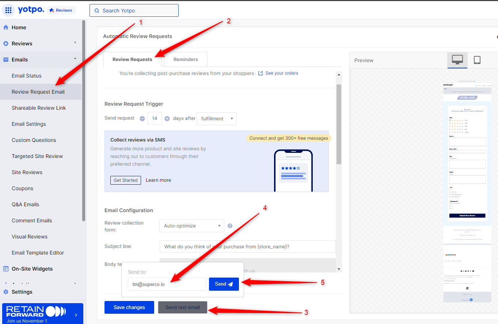The width and height of the screenshot is (498, 324).
Task: Open the apps grid launcher icon
Action: pyautogui.click(x=8, y=10)
